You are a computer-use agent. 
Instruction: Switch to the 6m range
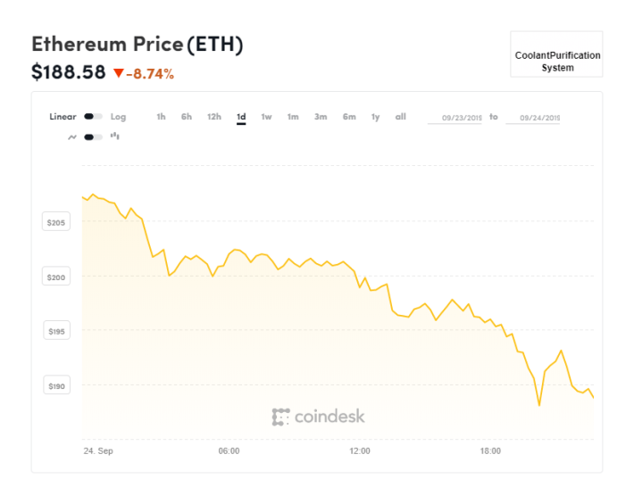click(349, 117)
